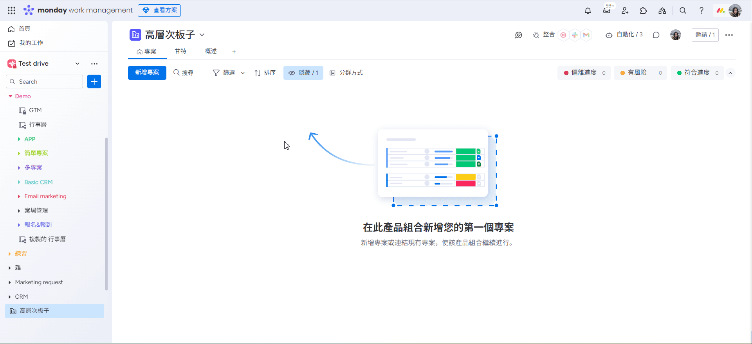The height and width of the screenshot is (344, 752).
Task: Expand the CRM folder
Action: point(10,297)
